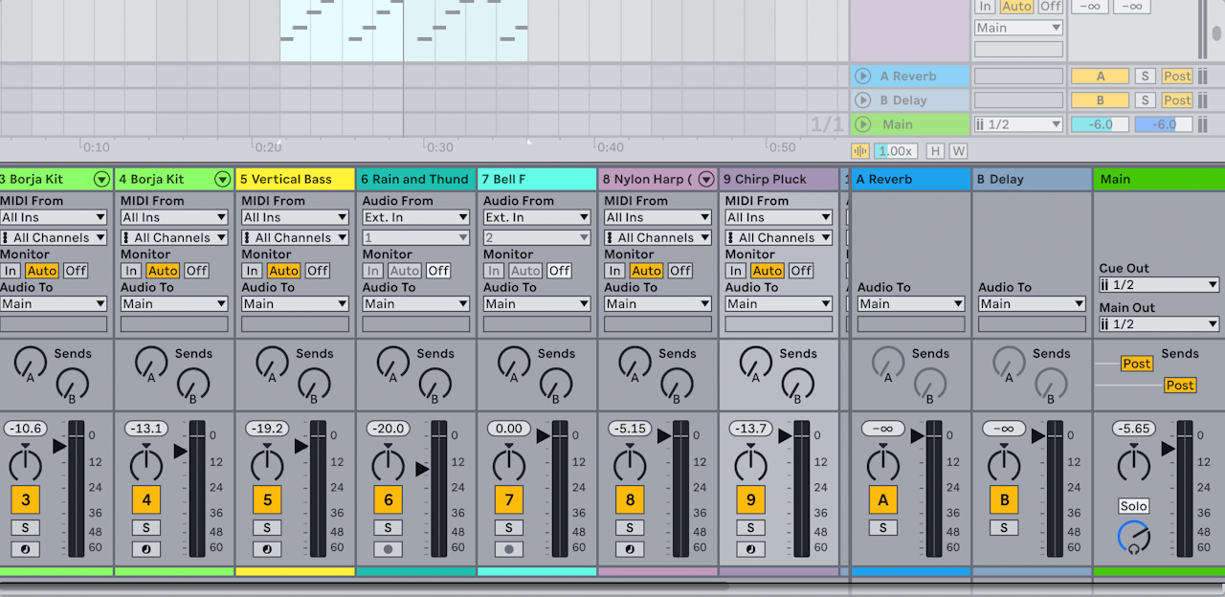Open the MIDI From input chooser on 3 Borja Kit

coord(54,216)
